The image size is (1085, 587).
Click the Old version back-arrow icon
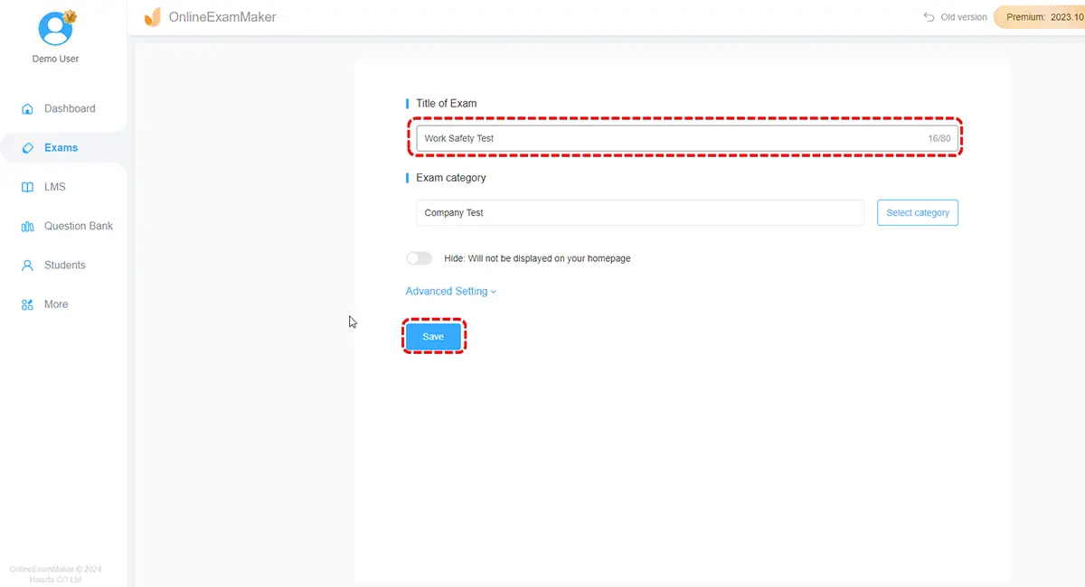coord(928,17)
